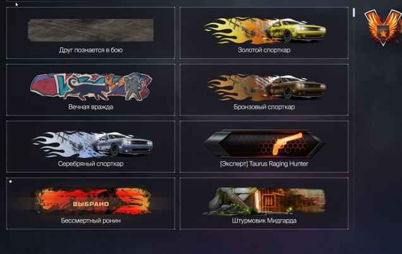Click the Штурмовик Мидгарда caption text

[x=264, y=221]
